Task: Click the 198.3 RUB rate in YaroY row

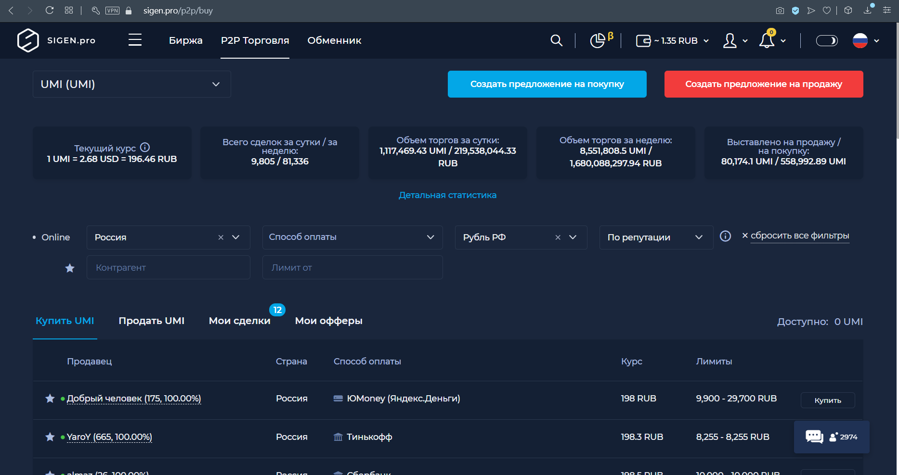Action: (x=642, y=437)
